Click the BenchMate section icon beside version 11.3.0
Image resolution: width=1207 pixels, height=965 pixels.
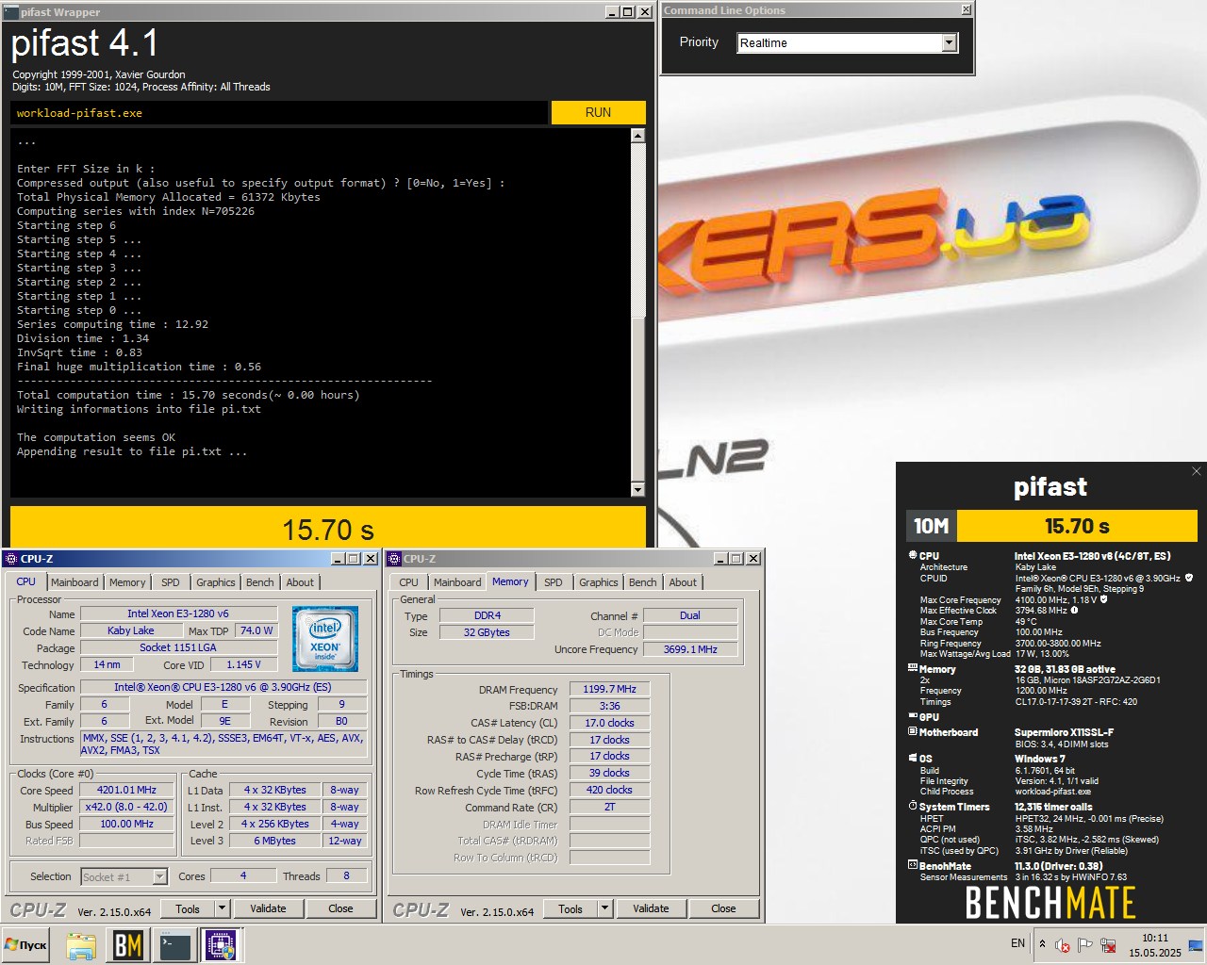[912, 864]
